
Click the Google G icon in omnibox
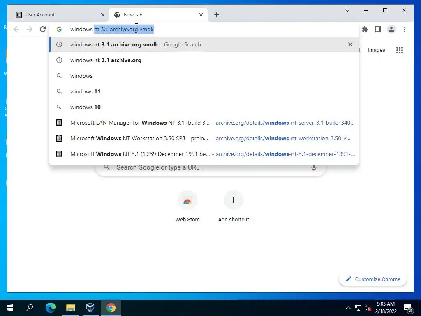pyautogui.click(x=59, y=29)
